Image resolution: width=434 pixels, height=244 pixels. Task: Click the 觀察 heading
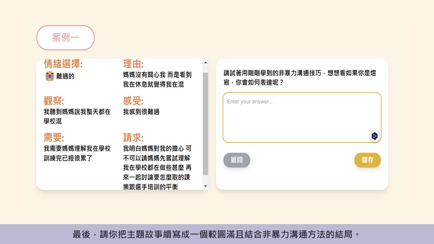(x=54, y=101)
